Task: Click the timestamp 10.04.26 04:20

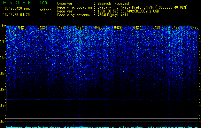Action: coord(16,15)
